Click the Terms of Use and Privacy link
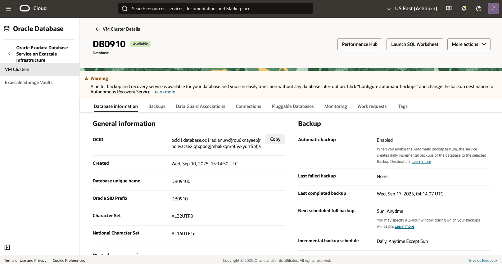The width and height of the screenshot is (502, 264). (x=25, y=261)
